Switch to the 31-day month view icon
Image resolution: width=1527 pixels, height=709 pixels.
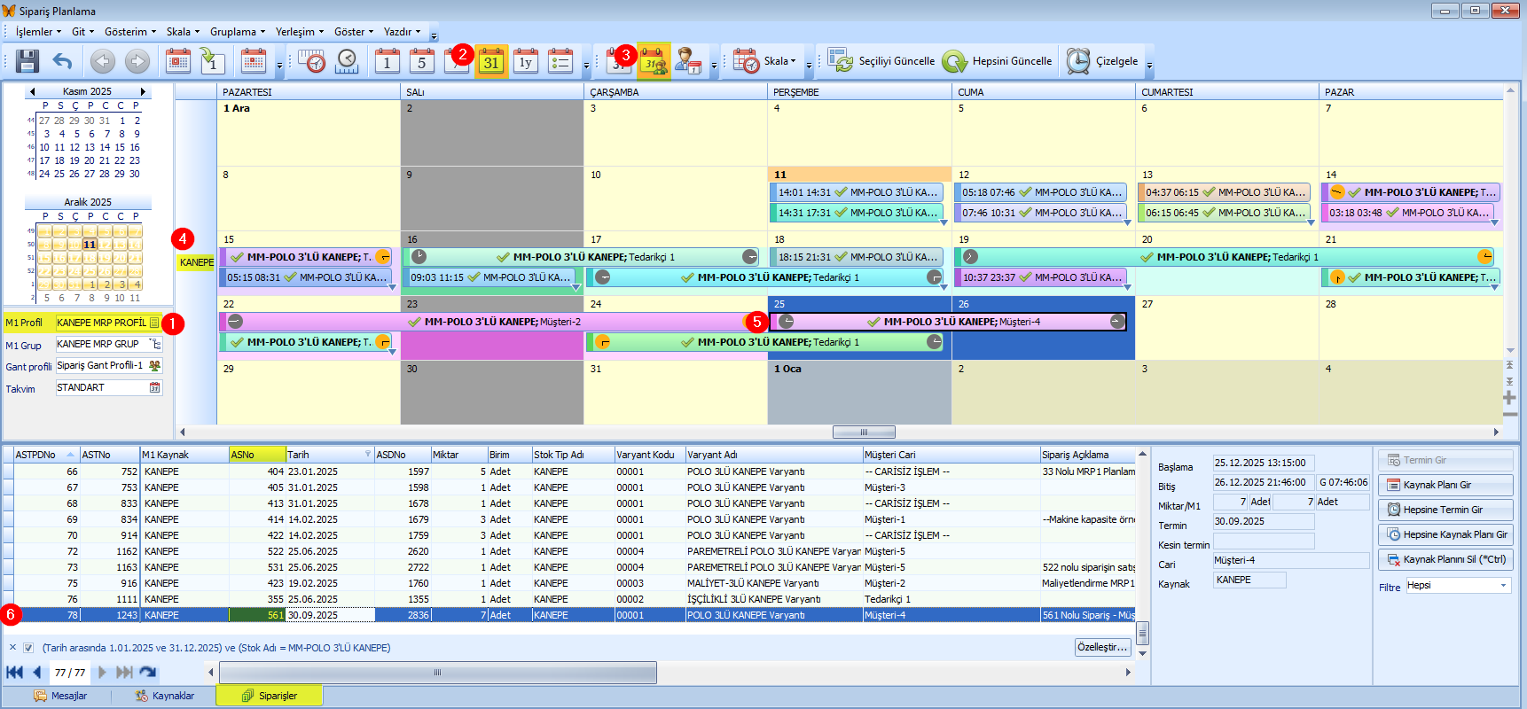491,61
